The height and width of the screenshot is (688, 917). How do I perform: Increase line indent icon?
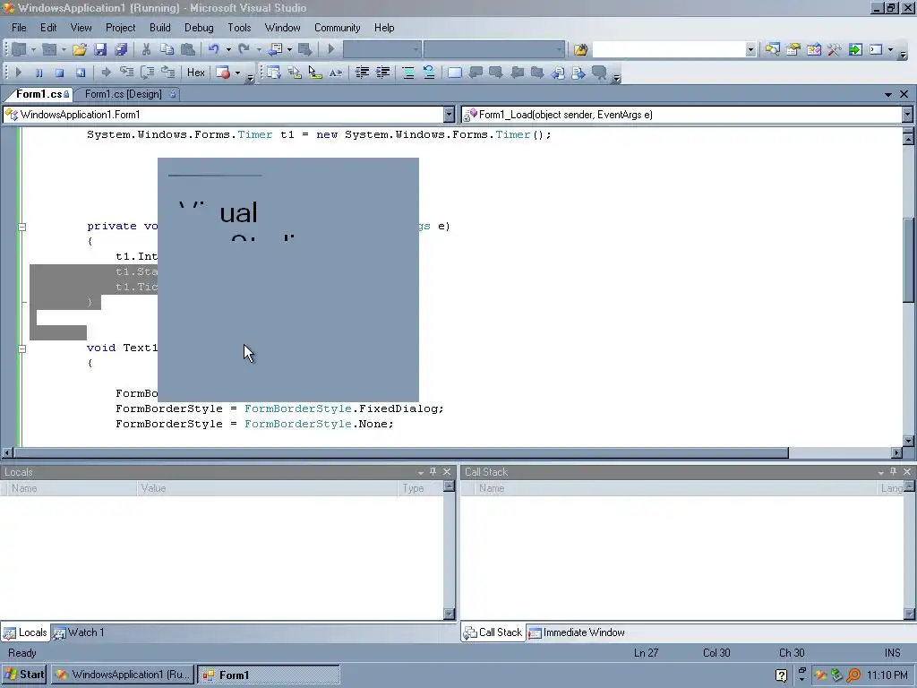[x=383, y=73]
